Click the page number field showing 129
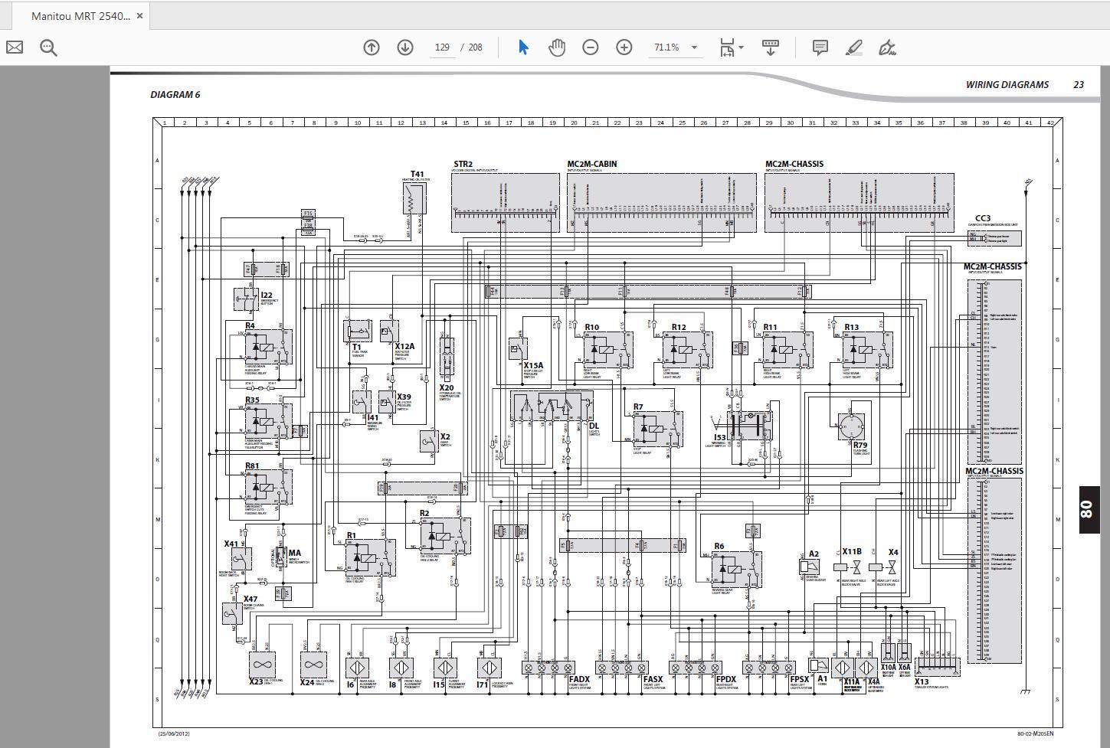 pyautogui.click(x=442, y=47)
